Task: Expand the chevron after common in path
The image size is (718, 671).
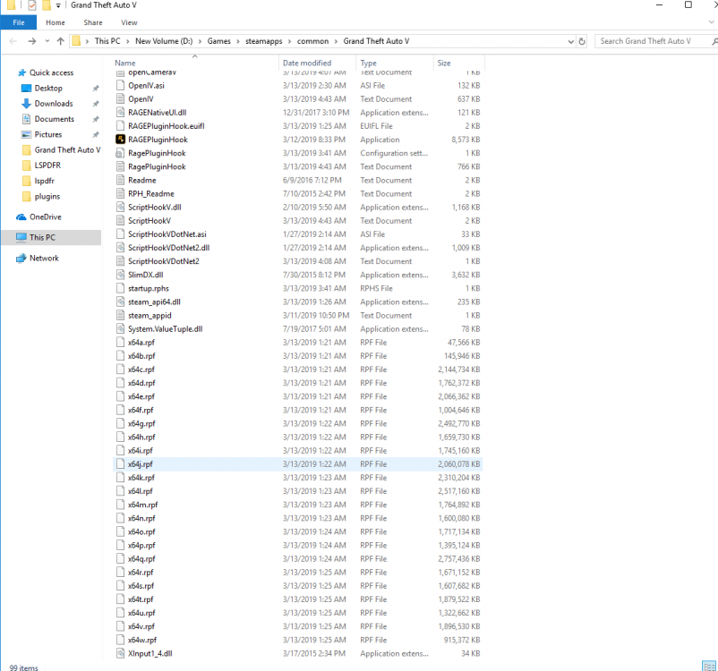Action: click(x=336, y=41)
